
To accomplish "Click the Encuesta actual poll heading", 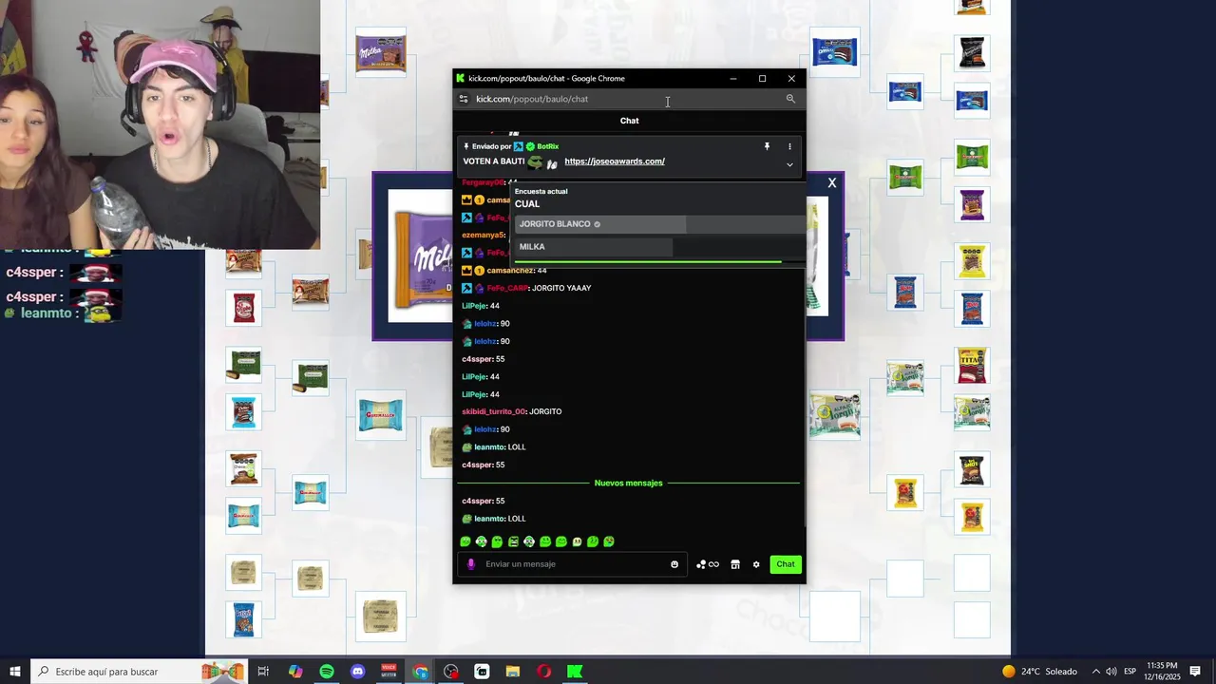I will point(541,191).
